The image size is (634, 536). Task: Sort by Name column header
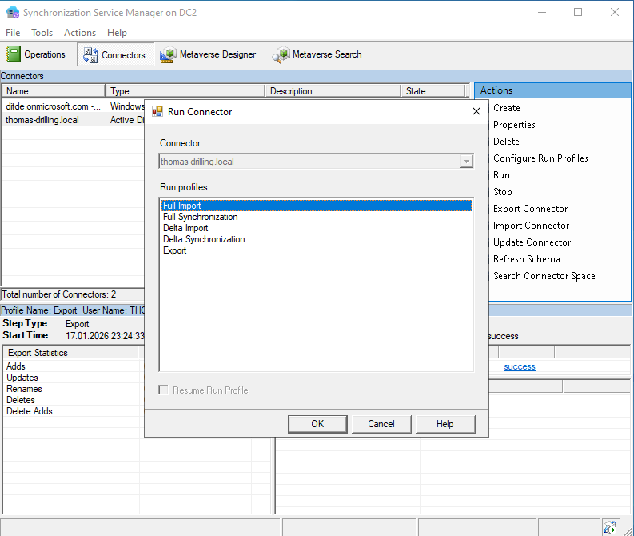point(54,91)
